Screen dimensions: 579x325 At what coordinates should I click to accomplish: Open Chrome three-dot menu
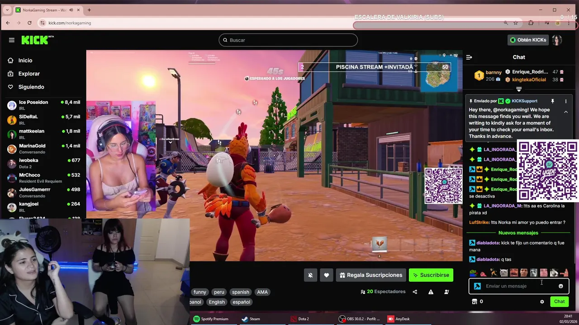[x=569, y=23]
